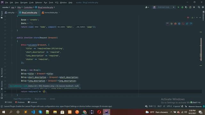Open the Tools menu
Screen dimensions: 205x115
[51, 3]
